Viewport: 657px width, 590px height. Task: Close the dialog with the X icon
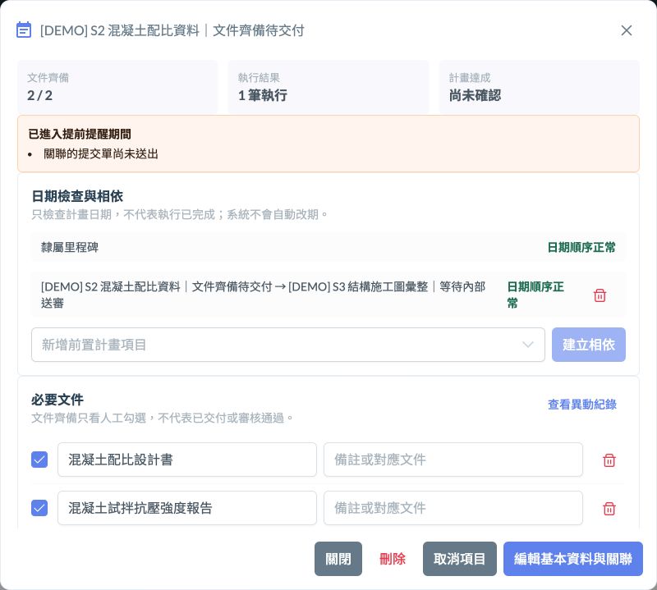626,30
